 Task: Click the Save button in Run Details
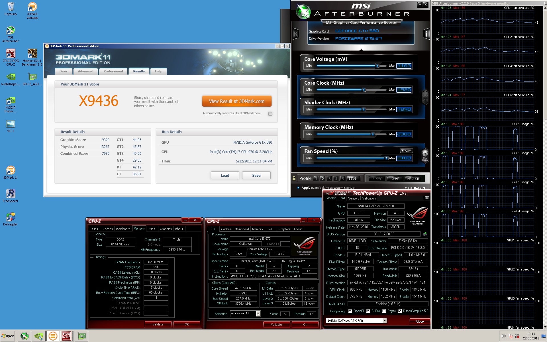(256, 175)
